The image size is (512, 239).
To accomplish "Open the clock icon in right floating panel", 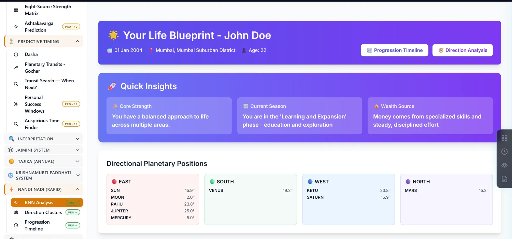I will tap(504, 152).
